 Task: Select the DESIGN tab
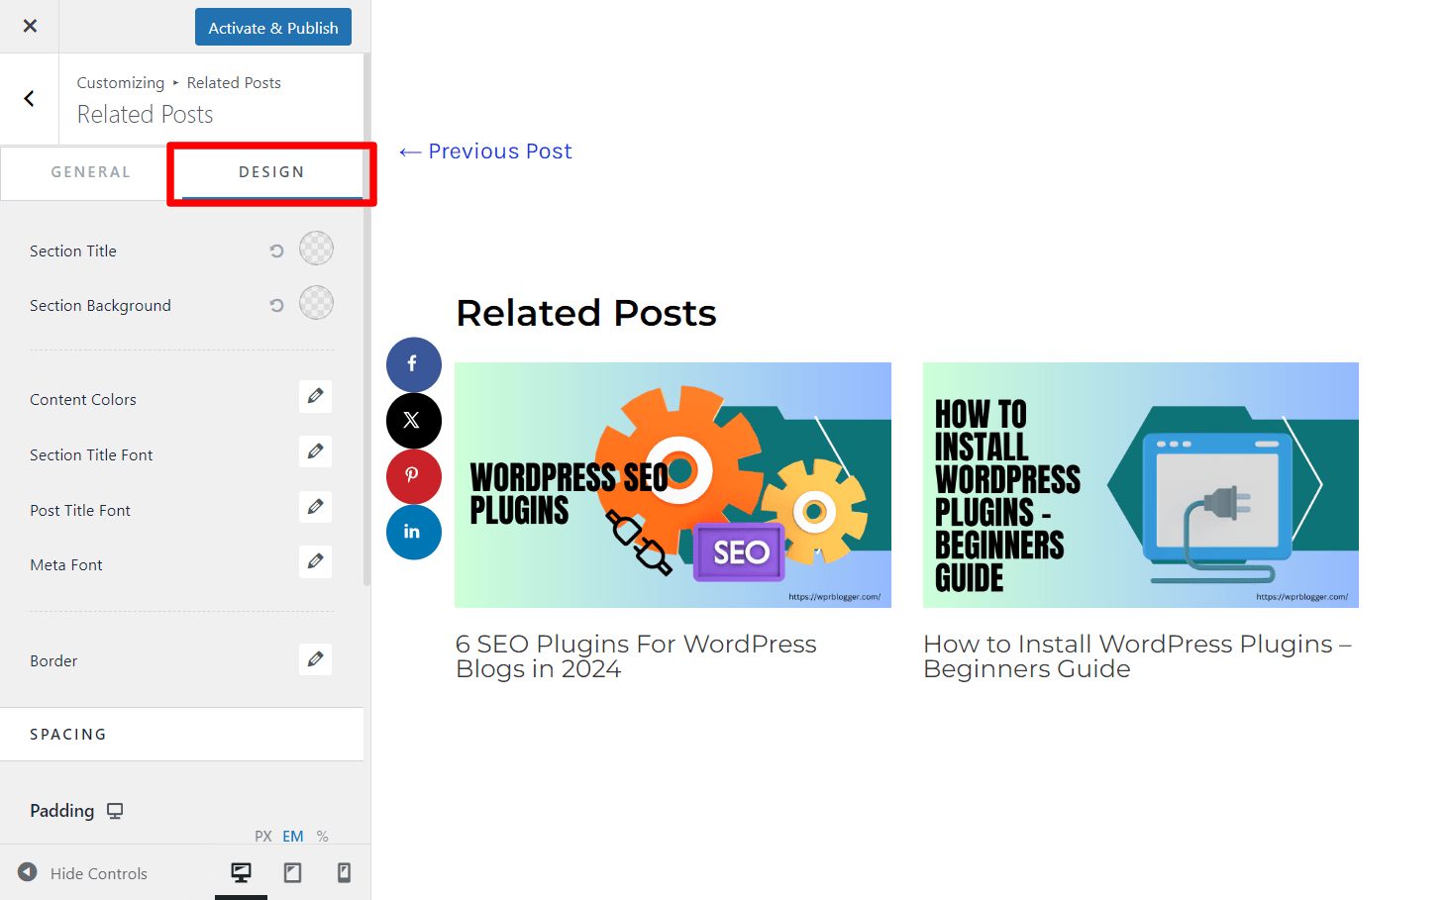click(270, 171)
